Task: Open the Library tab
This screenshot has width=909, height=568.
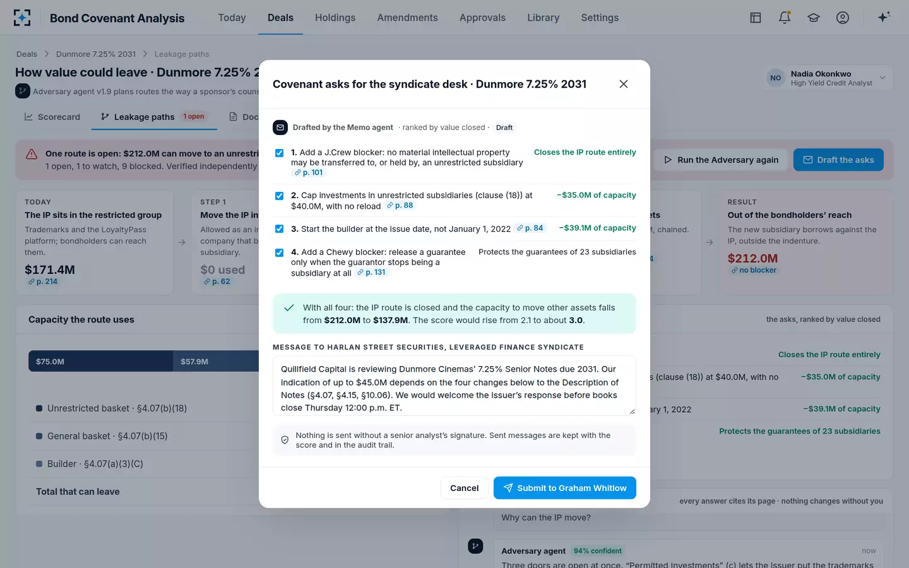Action: pyautogui.click(x=544, y=18)
